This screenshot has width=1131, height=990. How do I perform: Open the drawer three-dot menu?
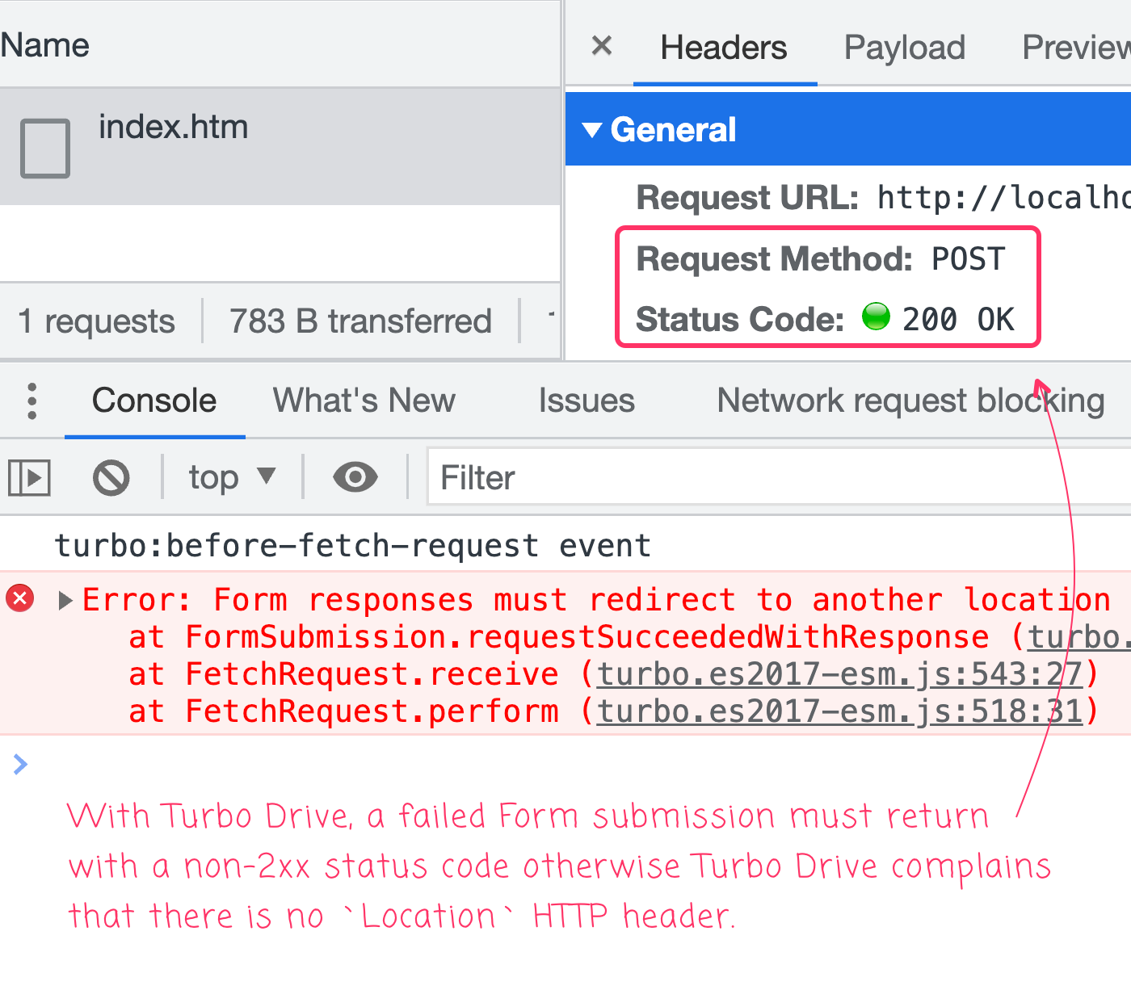[32, 401]
